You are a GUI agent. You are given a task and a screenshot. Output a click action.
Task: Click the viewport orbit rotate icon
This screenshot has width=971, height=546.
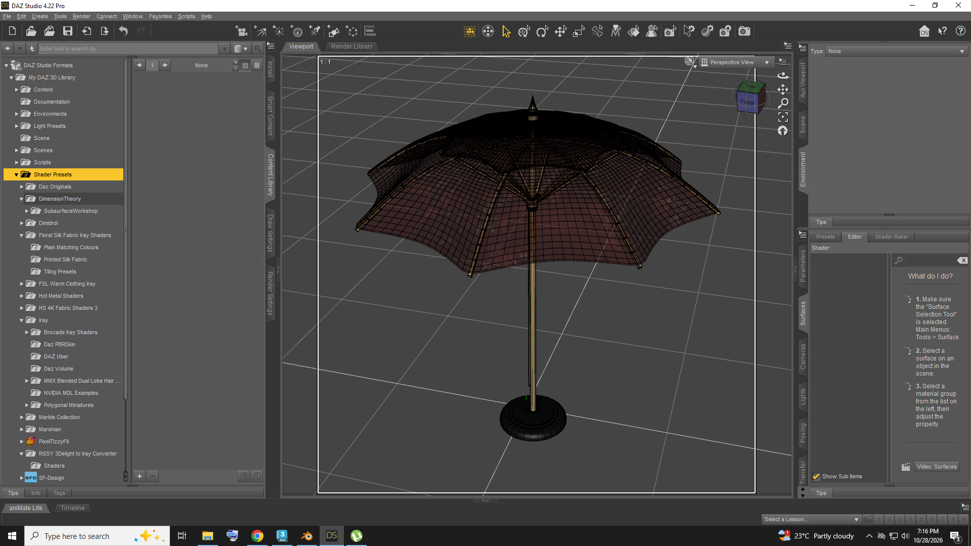coord(783,75)
